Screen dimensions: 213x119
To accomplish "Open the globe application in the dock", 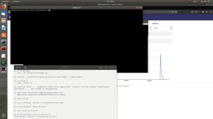I will pyautogui.click(x=4, y=63).
